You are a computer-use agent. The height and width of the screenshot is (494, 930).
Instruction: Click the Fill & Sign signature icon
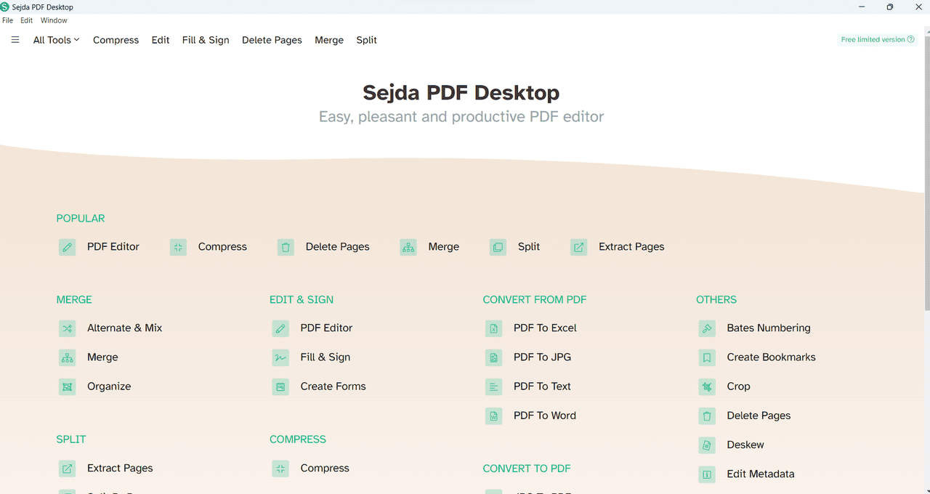point(280,357)
